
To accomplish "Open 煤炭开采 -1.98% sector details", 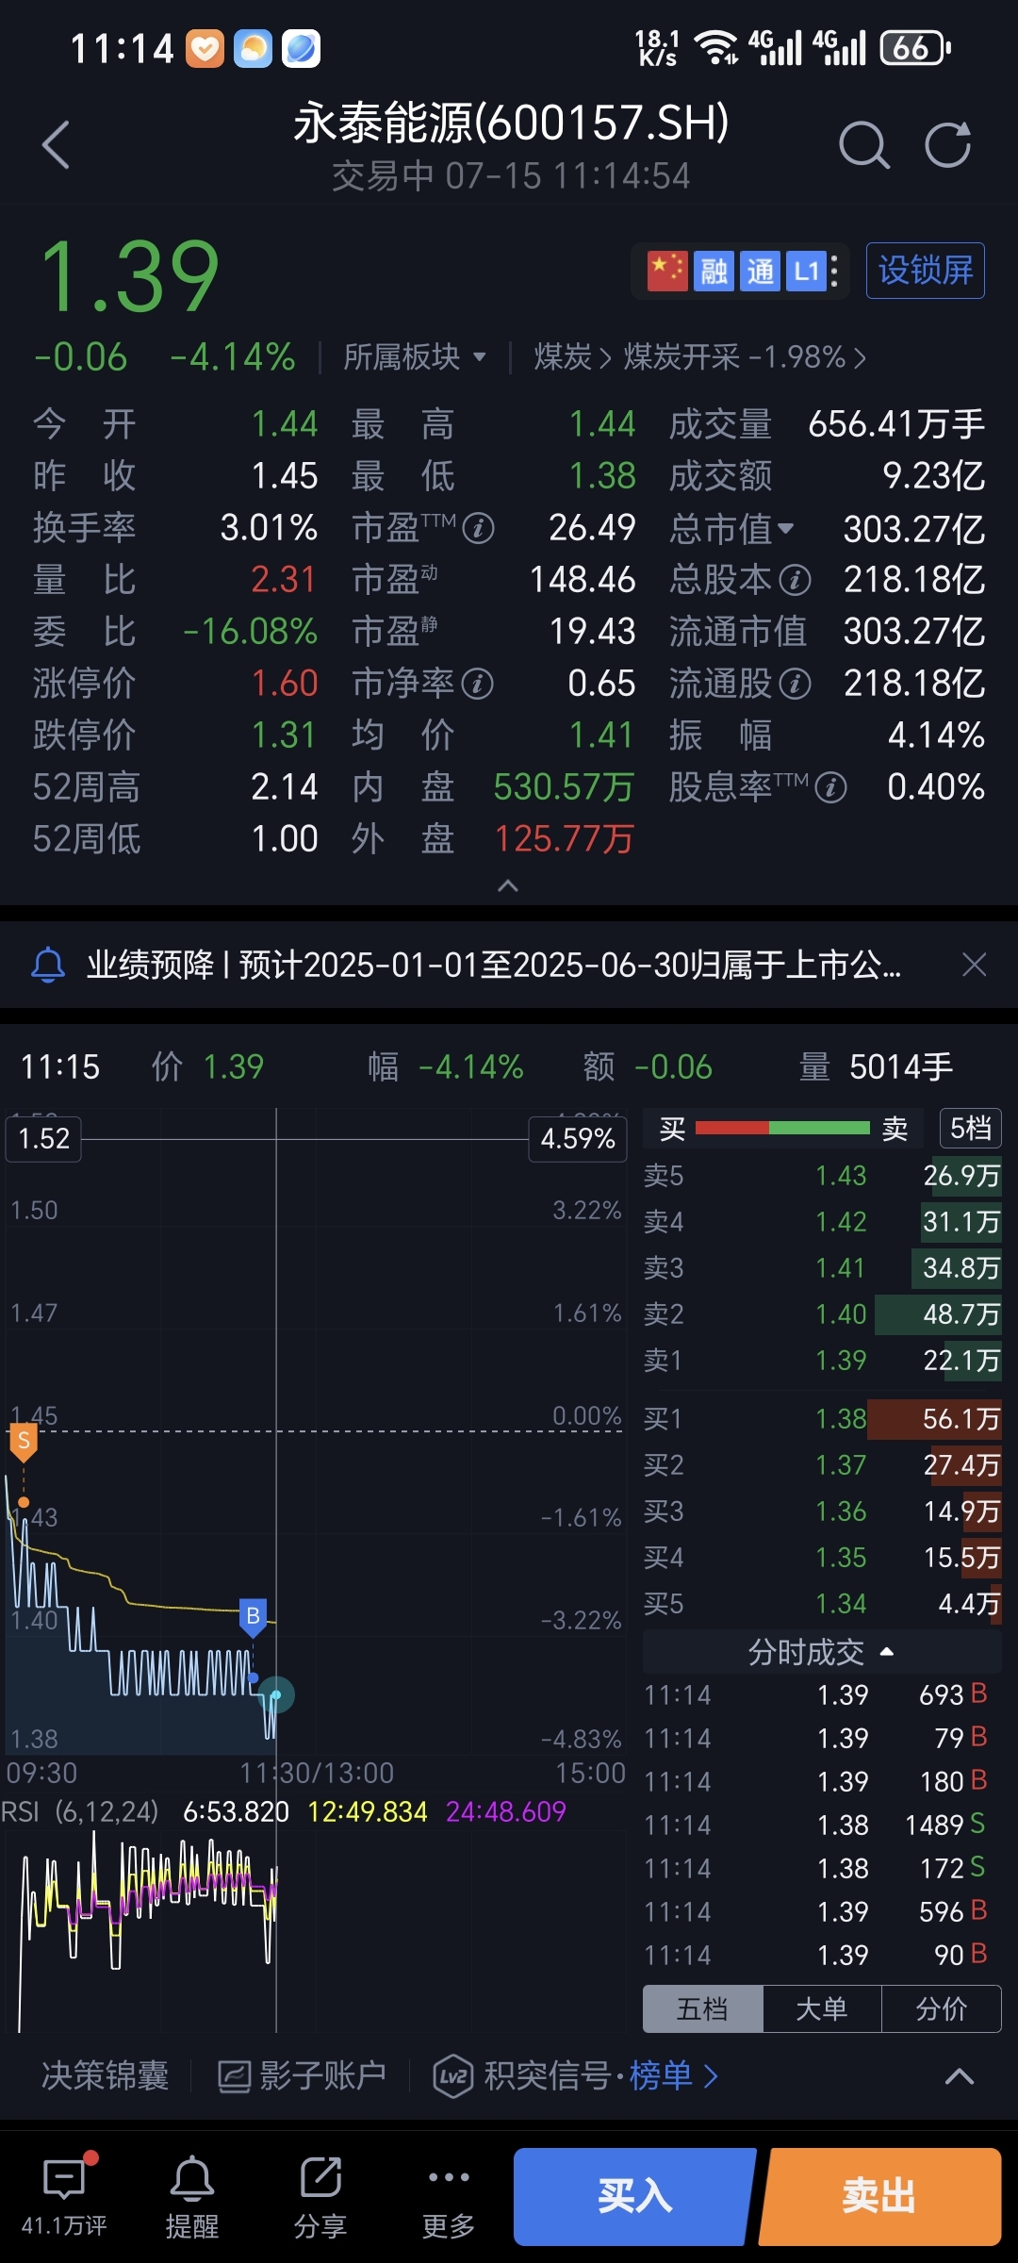I will [745, 356].
